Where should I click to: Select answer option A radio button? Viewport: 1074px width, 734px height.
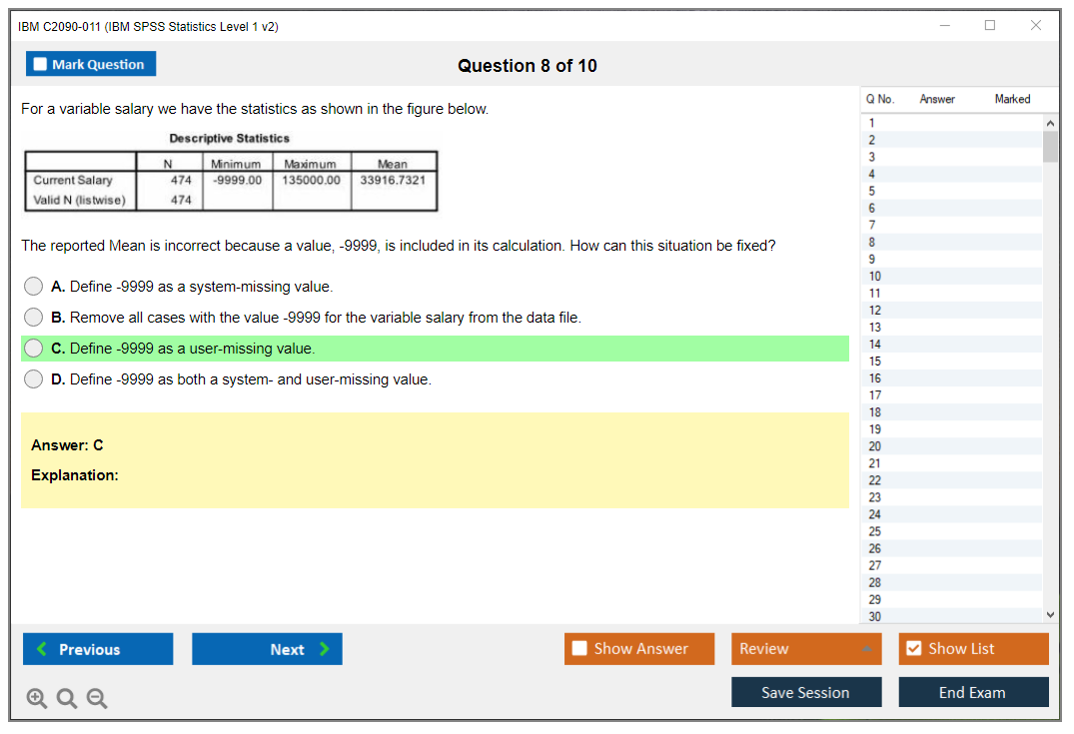point(34,287)
